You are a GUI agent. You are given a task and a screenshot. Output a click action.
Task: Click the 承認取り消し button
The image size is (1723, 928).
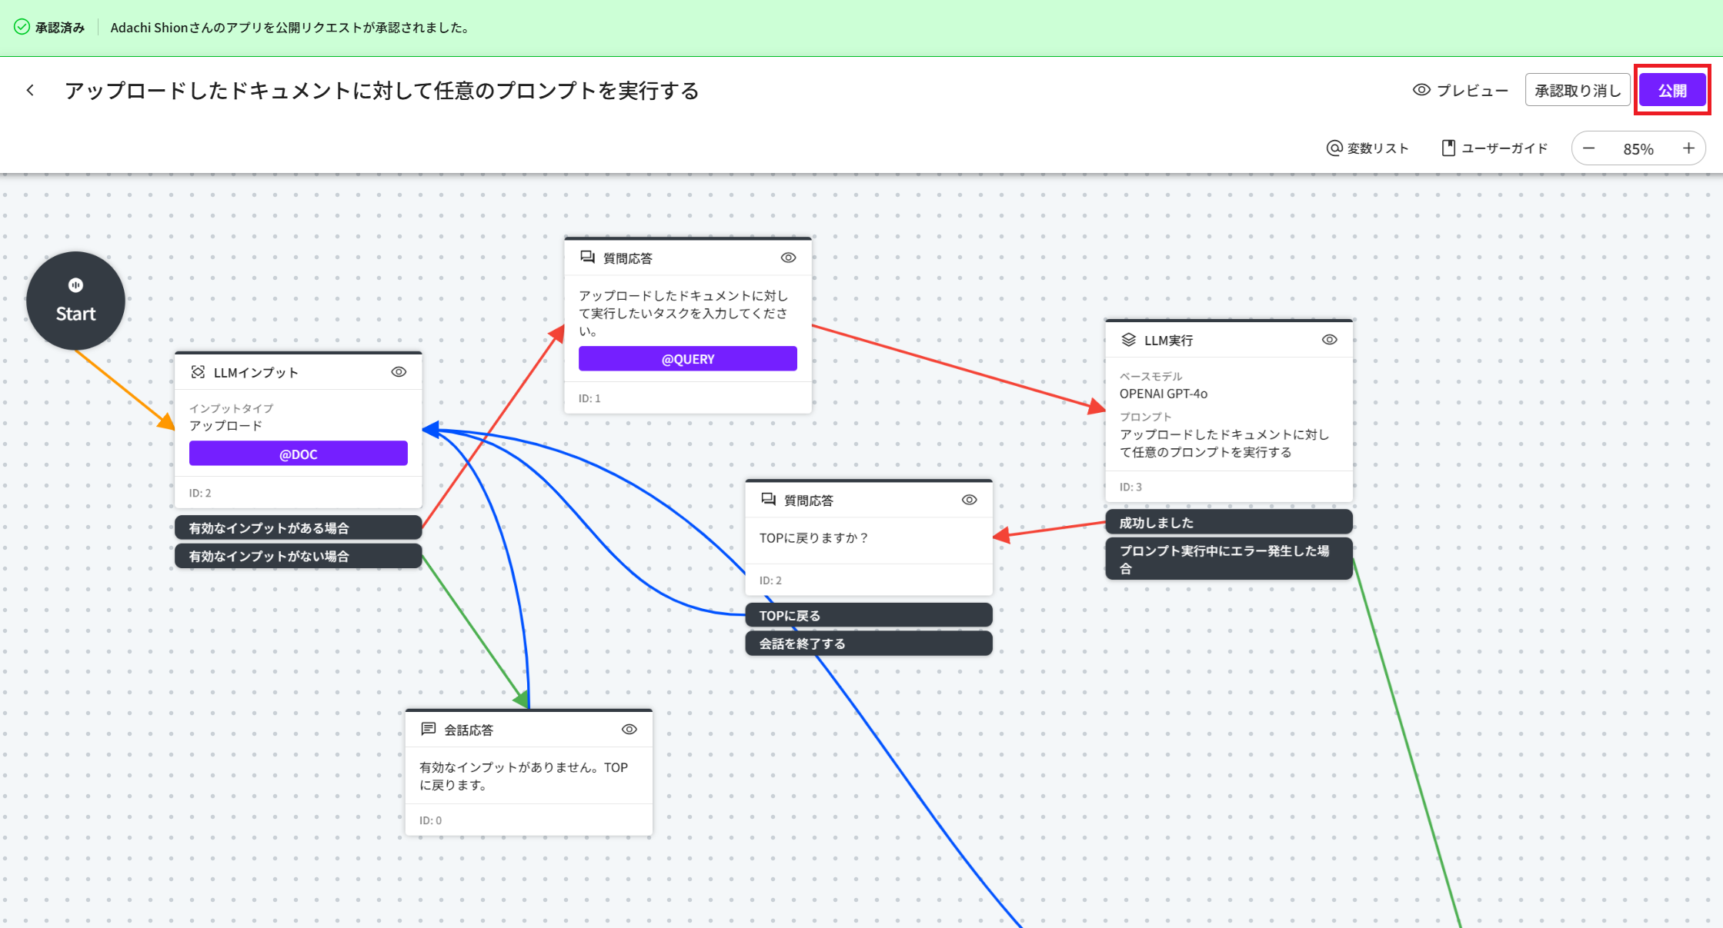point(1577,91)
